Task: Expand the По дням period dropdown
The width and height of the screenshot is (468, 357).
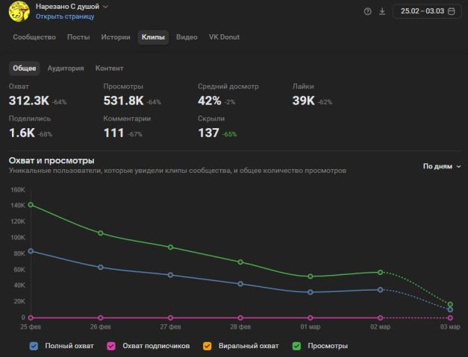Action: coord(442,166)
